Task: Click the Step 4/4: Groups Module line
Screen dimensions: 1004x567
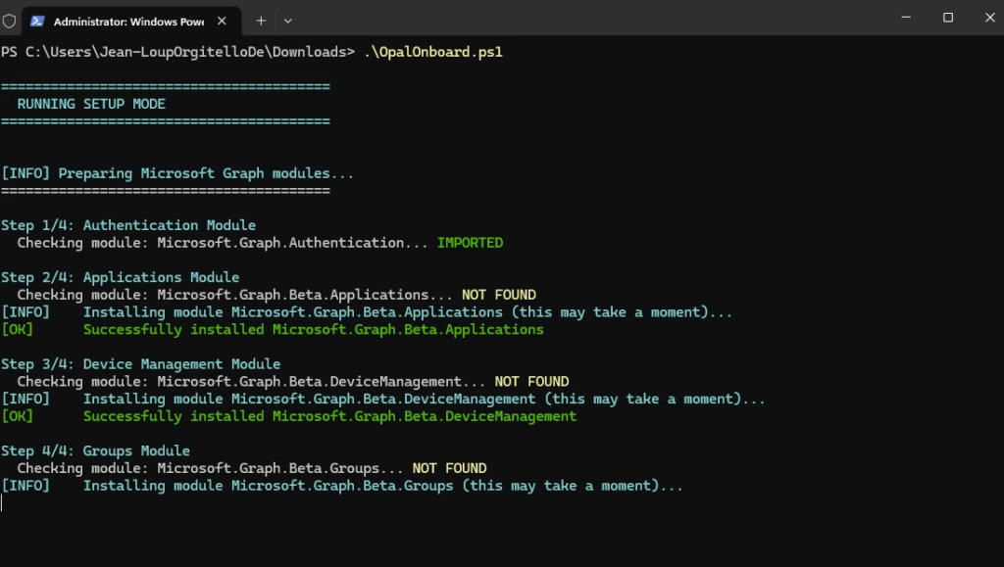Action: pos(96,450)
